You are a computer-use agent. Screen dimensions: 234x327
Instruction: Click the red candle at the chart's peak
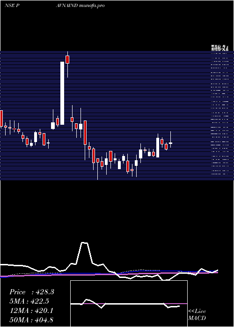(x=67, y=59)
